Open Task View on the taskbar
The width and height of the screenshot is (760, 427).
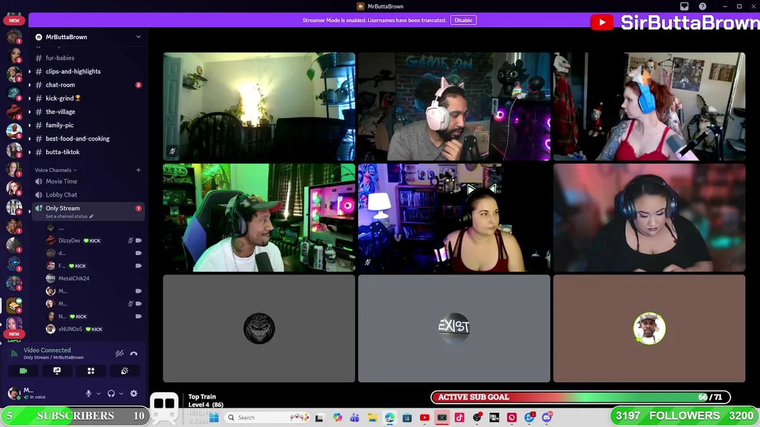(x=319, y=418)
